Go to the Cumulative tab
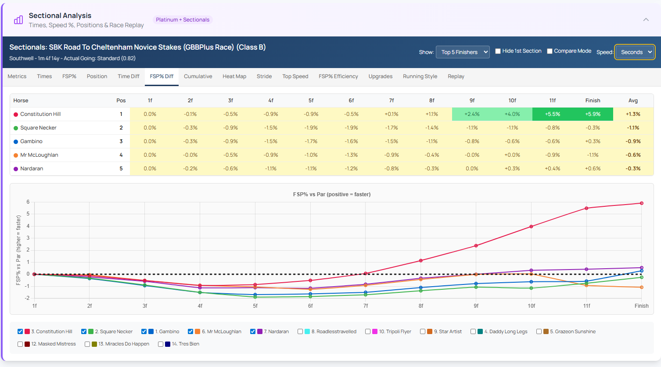The width and height of the screenshot is (661, 367). tap(198, 76)
